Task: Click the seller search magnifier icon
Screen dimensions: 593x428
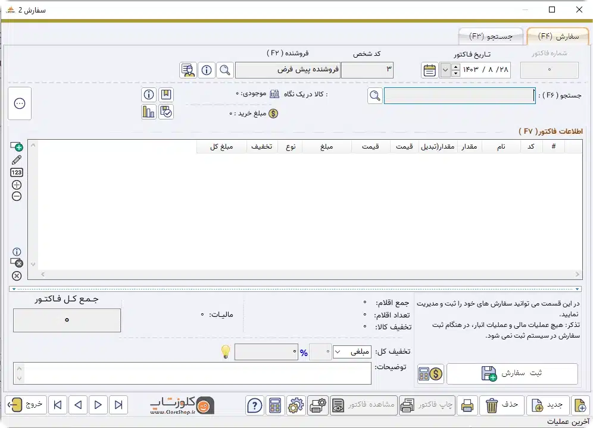Action: point(225,70)
